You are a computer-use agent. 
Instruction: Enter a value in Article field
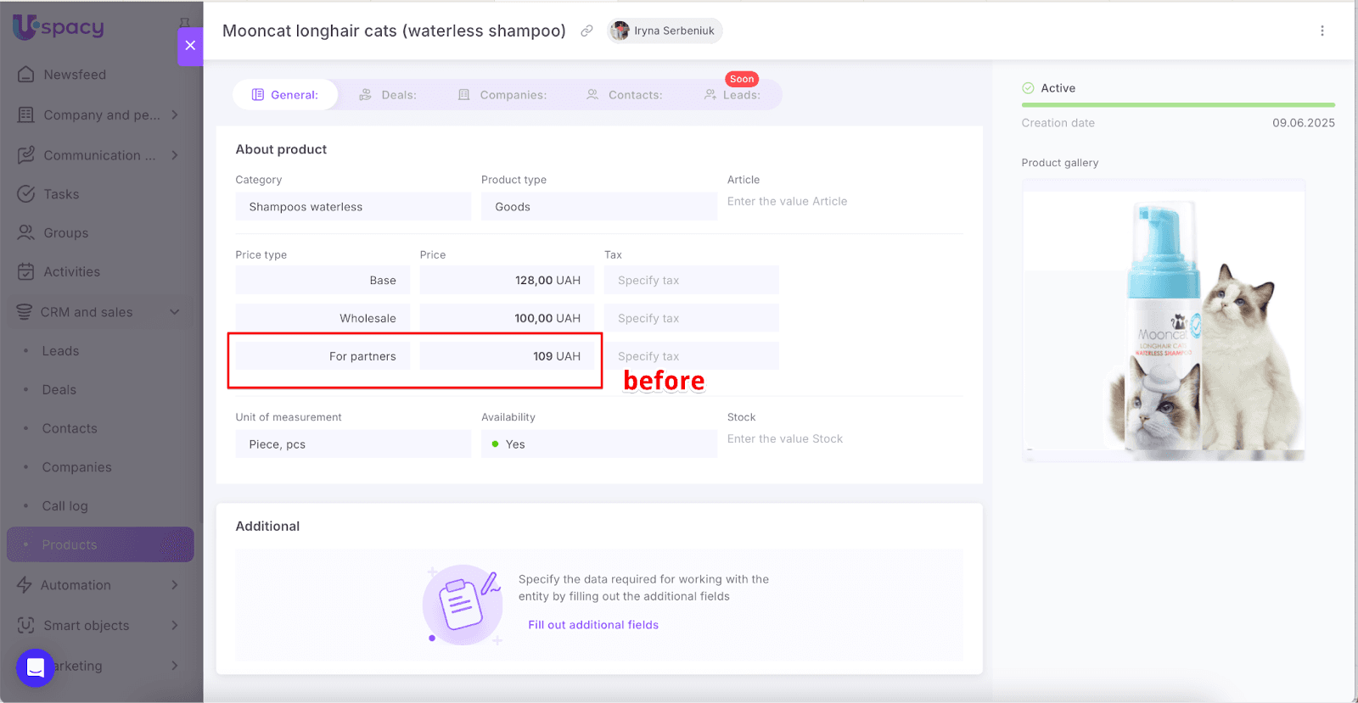click(x=844, y=202)
